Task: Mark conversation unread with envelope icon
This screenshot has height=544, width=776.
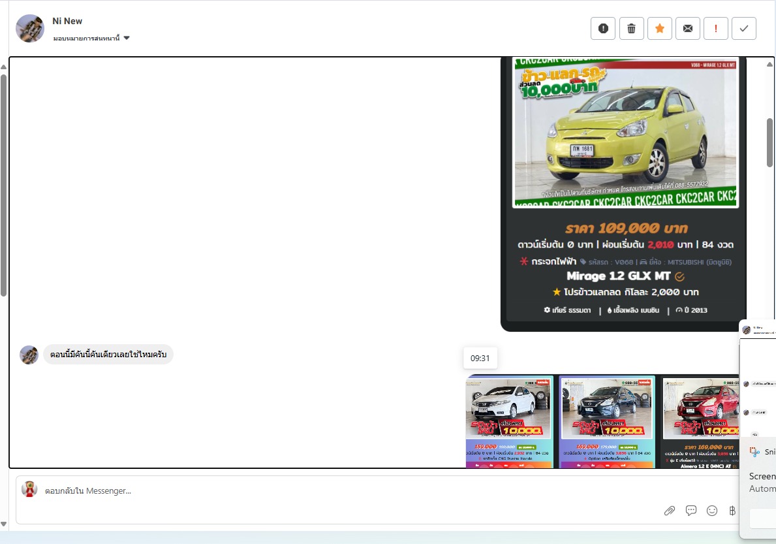Action: [x=687, y=29]
